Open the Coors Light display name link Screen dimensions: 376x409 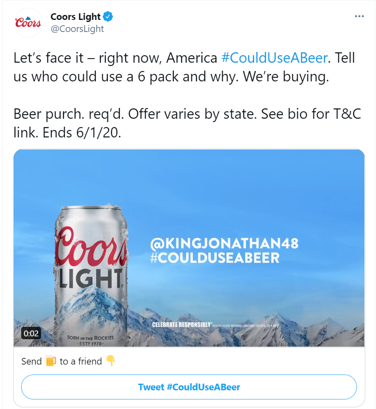(x=75, y=17)
